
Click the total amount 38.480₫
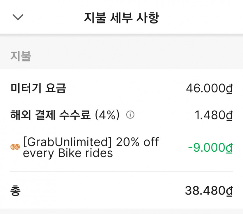tap(209, 191)
